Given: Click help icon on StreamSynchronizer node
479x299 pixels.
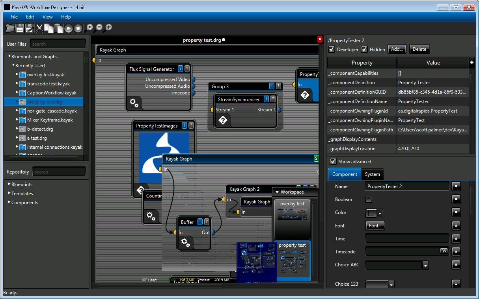Looking at the screenshot, I should 273,99.
